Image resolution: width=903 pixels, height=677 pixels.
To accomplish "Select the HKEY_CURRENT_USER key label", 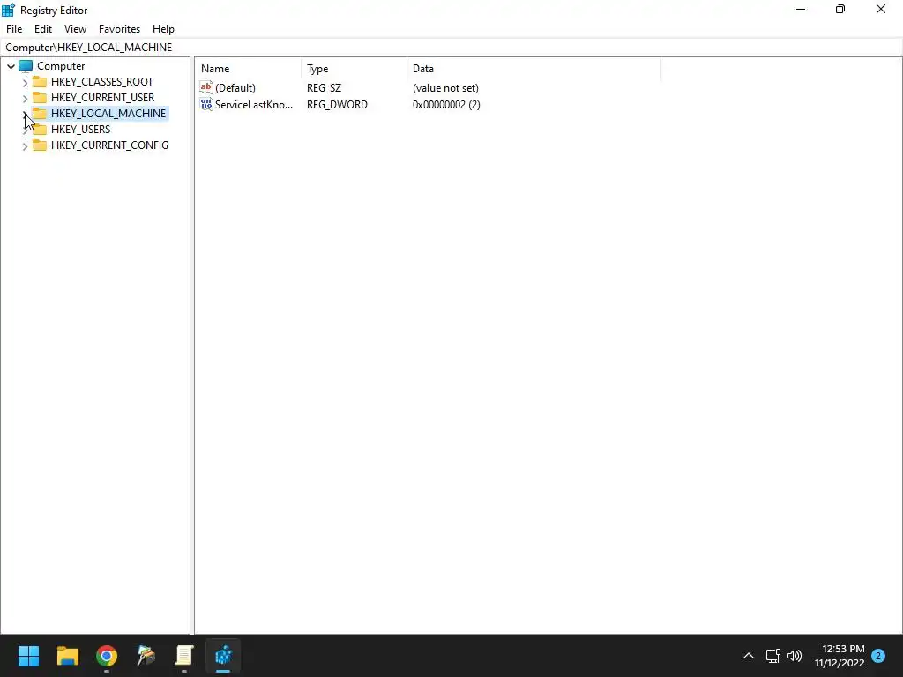I will [x=102, y=97].
